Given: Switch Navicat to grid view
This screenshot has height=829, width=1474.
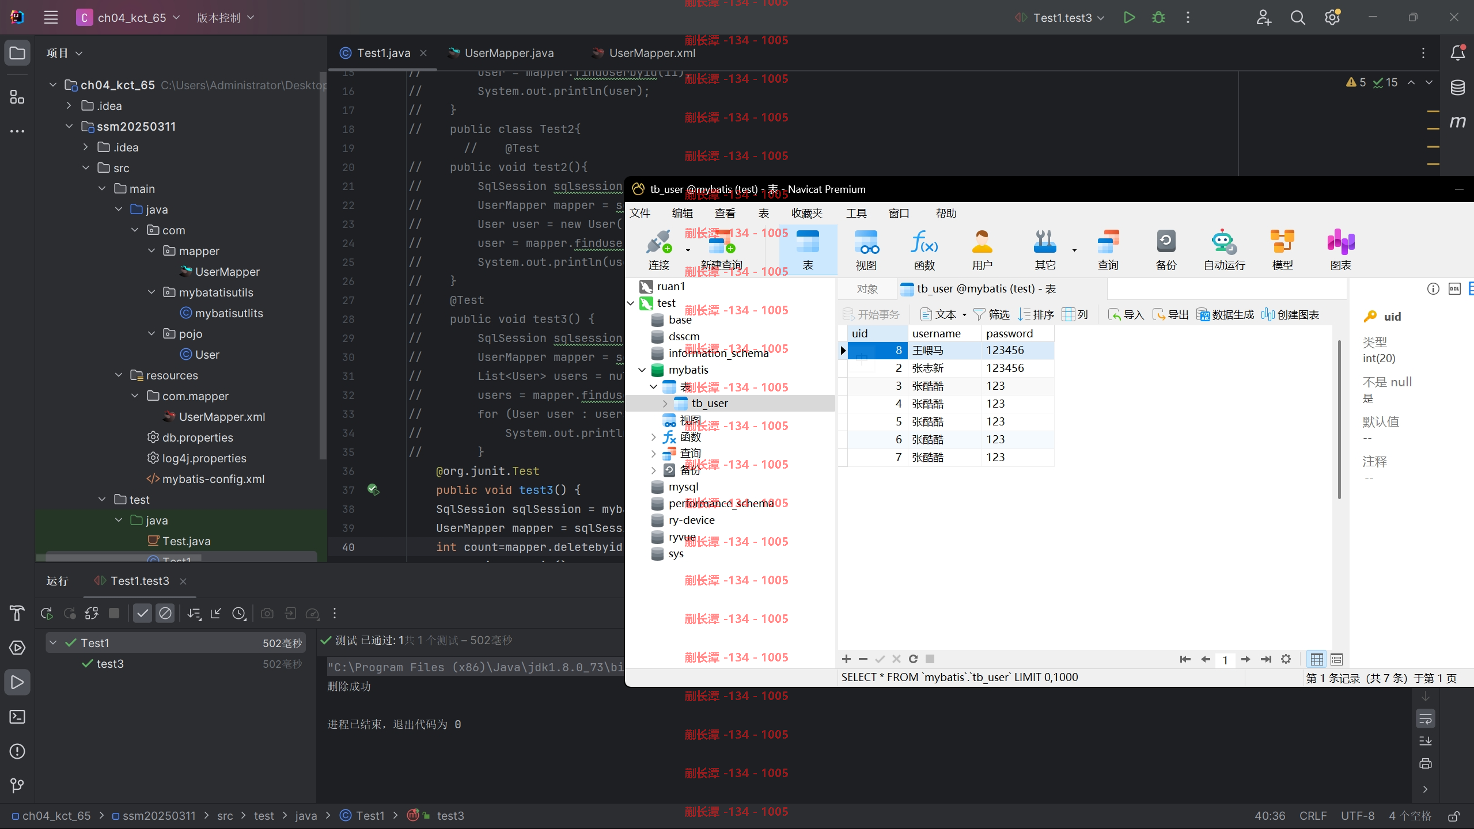Looking at the screenshot, I should pyautogui.click(x=1317, y=660).
